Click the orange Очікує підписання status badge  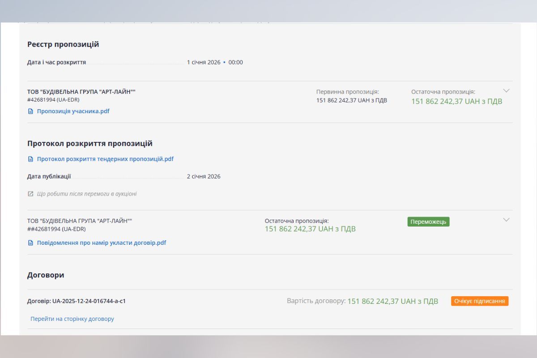click(x=480, y=301)
